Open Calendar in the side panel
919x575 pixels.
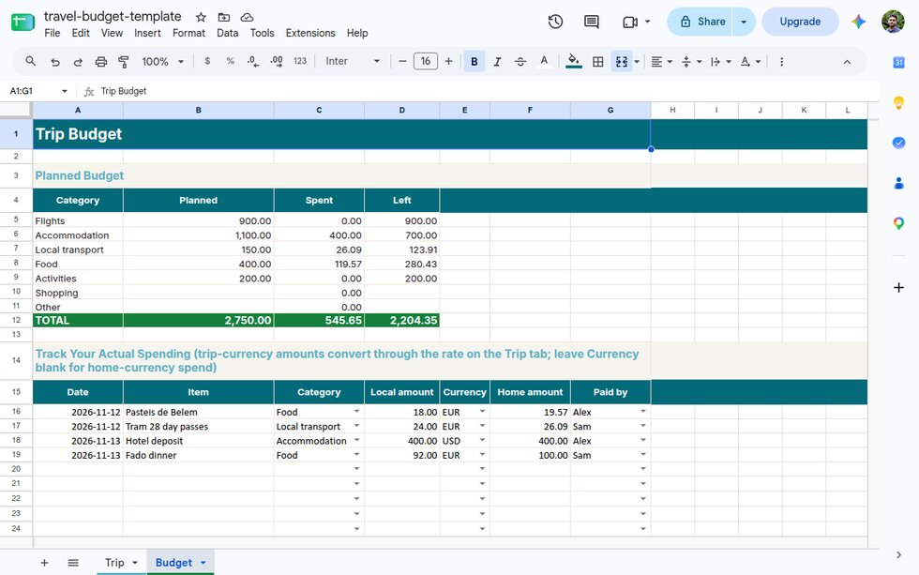898,62
